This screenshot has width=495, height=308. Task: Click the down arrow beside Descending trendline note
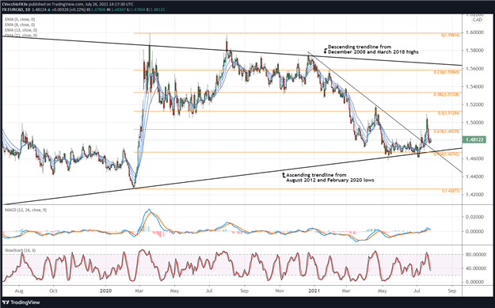point(326,50)
